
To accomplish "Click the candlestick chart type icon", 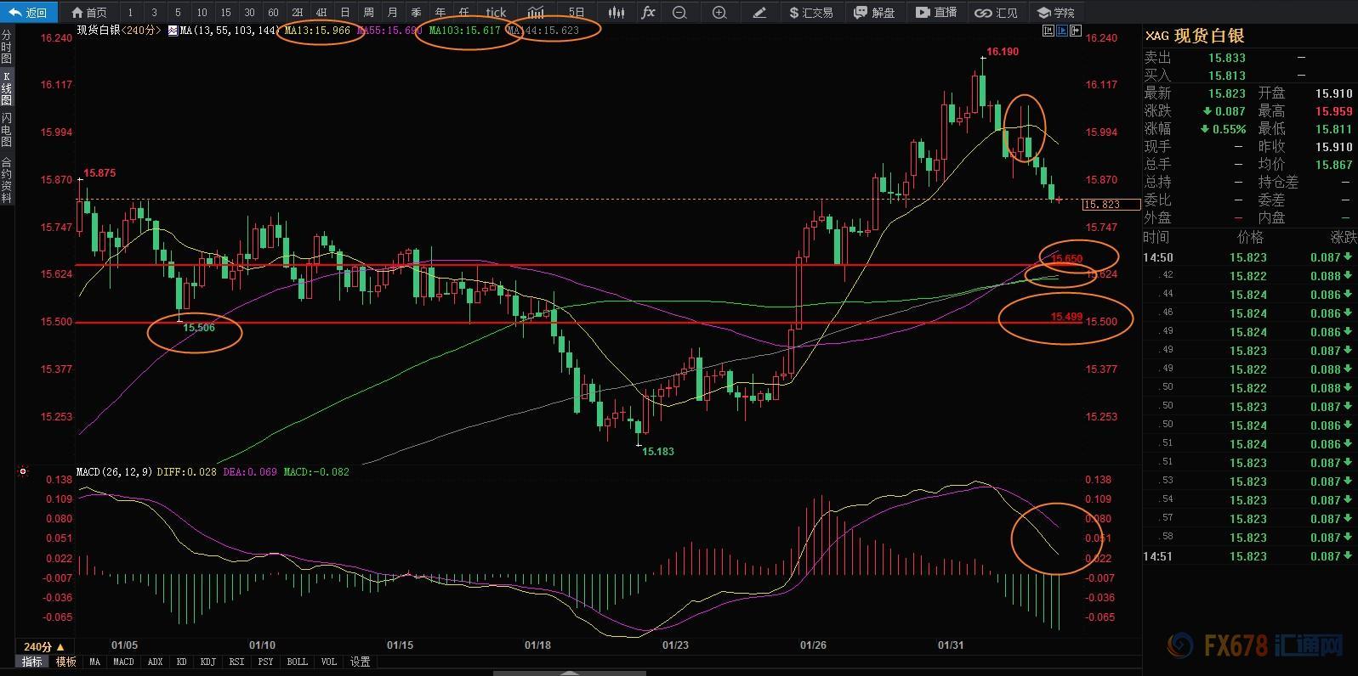I will [618, 12].
